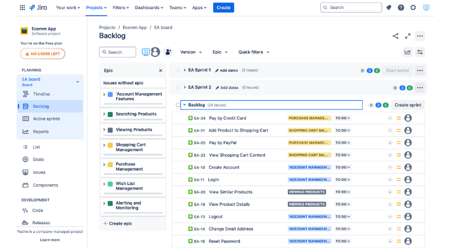Open the Version filter dropdown
Viewport: 450px width, 249px height.
tap(191, 52)
